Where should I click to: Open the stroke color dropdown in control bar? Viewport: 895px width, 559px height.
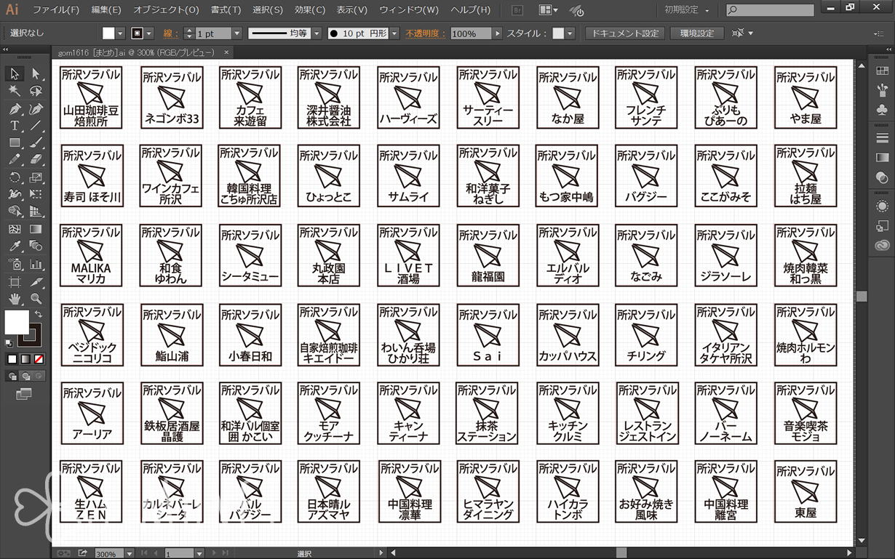[149, 33]
